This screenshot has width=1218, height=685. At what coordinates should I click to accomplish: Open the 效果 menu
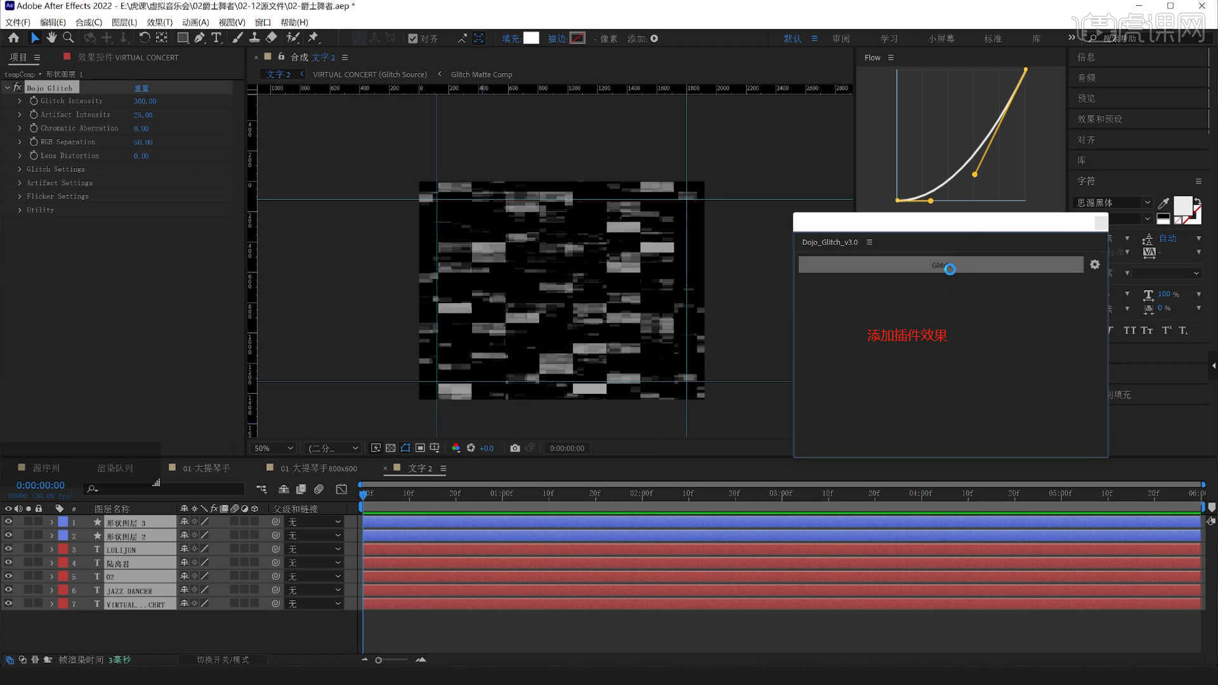tap(159, 22)
